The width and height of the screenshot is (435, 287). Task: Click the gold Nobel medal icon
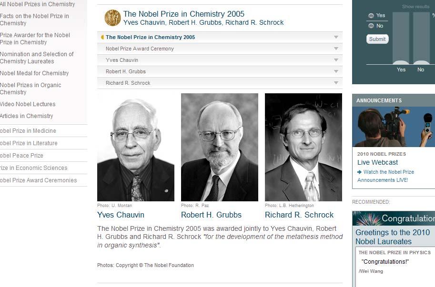tap(112, 18)
